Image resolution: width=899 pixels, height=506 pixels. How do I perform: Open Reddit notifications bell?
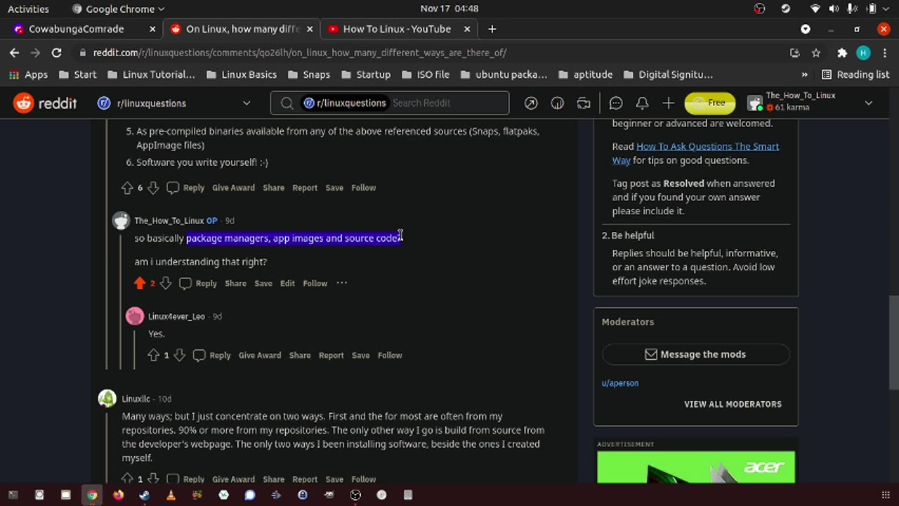point(642,103)
